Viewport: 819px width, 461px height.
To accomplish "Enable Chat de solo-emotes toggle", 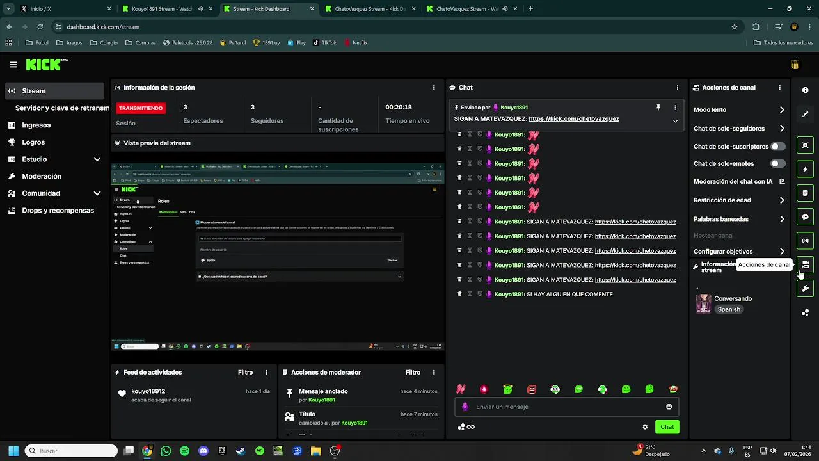I will pos(777,164).
